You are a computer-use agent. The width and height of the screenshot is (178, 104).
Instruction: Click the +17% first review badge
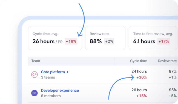(x=163, y=41)
